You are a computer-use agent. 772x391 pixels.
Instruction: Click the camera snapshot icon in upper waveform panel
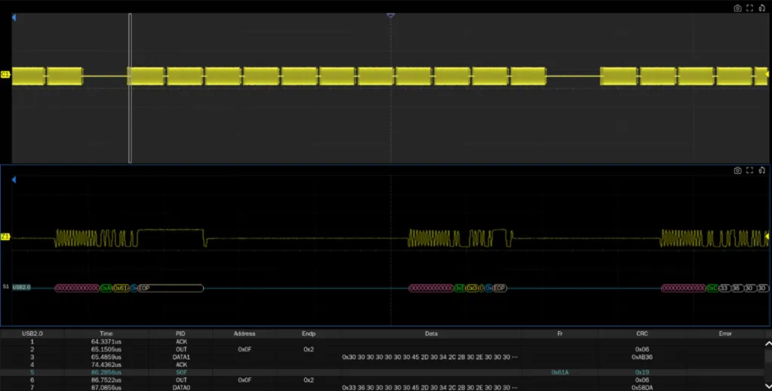tap(737, 8)
